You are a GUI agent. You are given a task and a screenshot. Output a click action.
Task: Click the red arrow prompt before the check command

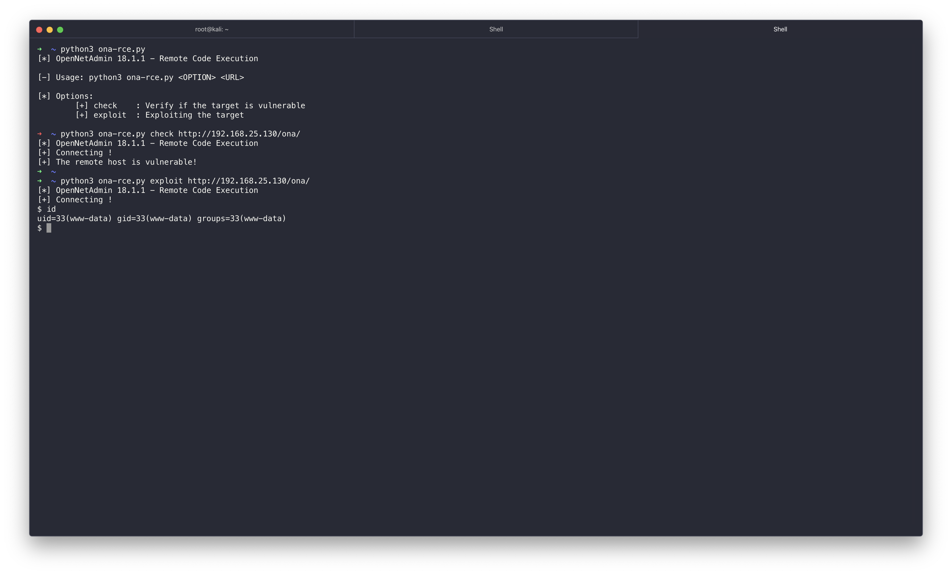pos(39,134)
